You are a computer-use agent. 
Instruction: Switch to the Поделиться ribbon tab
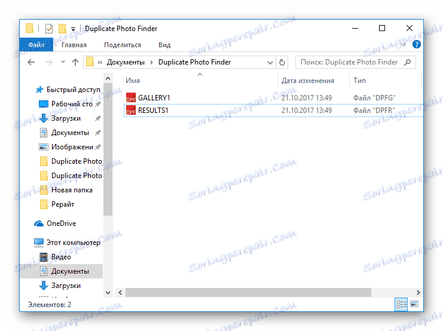pos(123,45)
